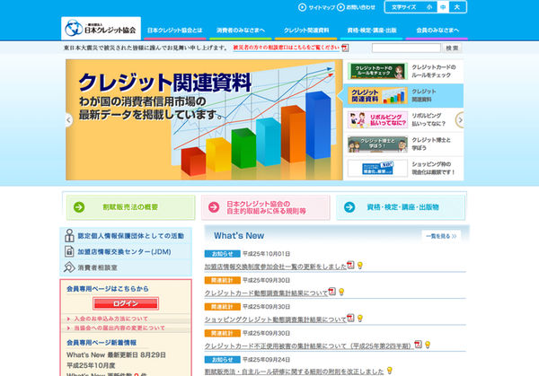The width and height of the screenshot is (539, 376).
Task: Open the blue 資格・検定・講座・出版物 button
Action: click(401, 207)
